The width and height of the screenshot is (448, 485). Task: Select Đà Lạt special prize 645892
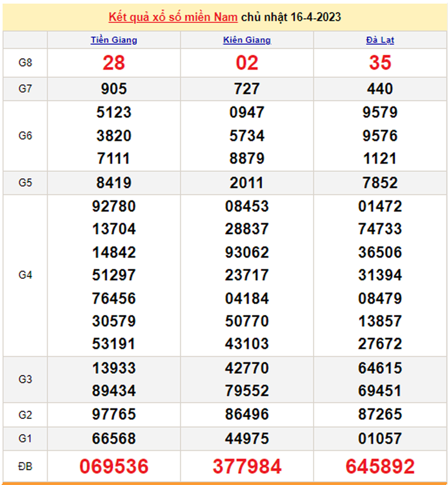[380, 466]
